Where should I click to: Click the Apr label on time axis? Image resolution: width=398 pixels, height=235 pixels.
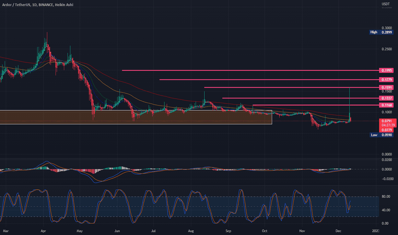click(x=43, y=231)
